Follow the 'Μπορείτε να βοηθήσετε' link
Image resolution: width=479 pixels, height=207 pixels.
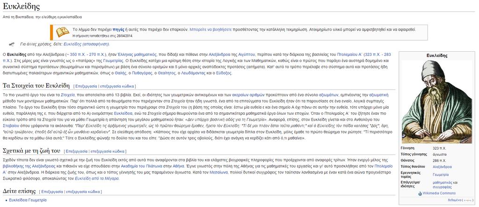[x=210, y=29]
